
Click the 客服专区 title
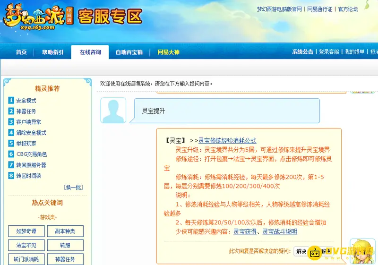[x=110, y=17]
